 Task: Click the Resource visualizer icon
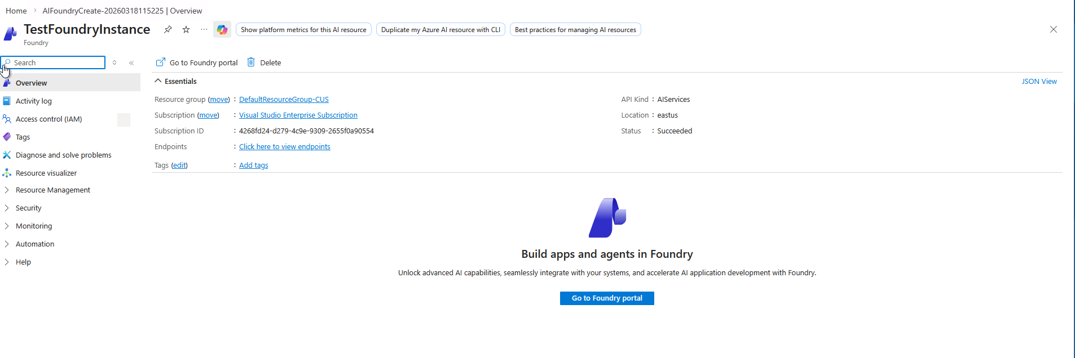[7, 173]
